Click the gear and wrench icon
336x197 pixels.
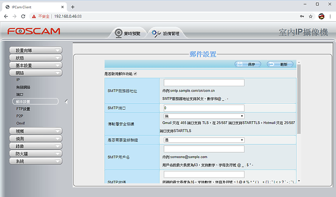coord(156,33)
